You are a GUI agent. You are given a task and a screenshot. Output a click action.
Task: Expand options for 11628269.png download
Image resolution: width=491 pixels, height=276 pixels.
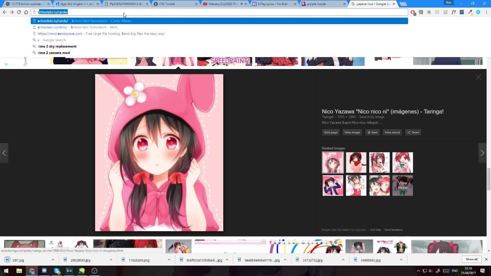pos(169,260)
